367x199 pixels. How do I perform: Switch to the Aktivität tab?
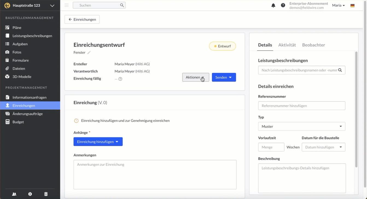pyautogui.click(x=287, y=45)
